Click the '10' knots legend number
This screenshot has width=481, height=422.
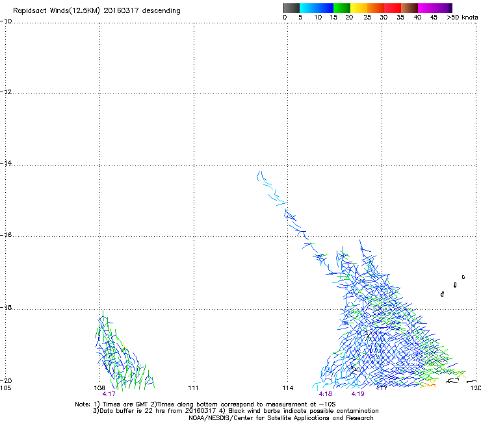click(x=318, y=18)
